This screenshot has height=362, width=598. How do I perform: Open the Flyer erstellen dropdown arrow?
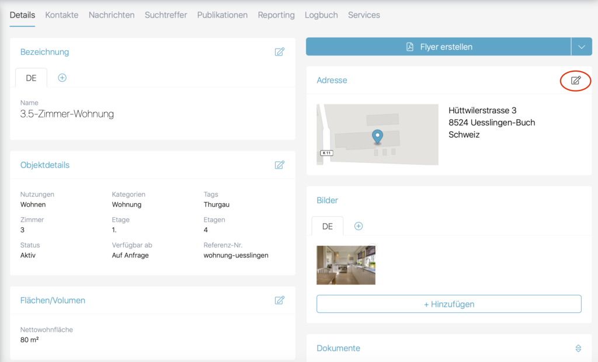tap(581, 47)
